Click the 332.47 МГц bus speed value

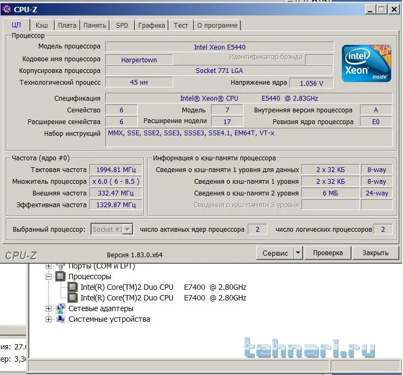(116, 193)
